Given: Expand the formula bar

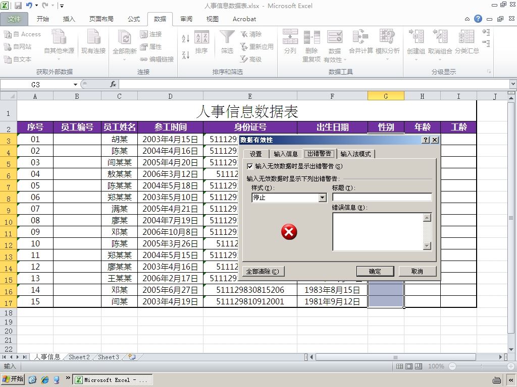Looking at the screenshot, I should 513,84.
